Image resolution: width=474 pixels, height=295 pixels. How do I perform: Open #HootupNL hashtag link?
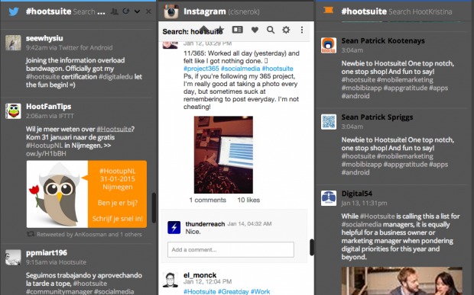click(x=44, y=146)
